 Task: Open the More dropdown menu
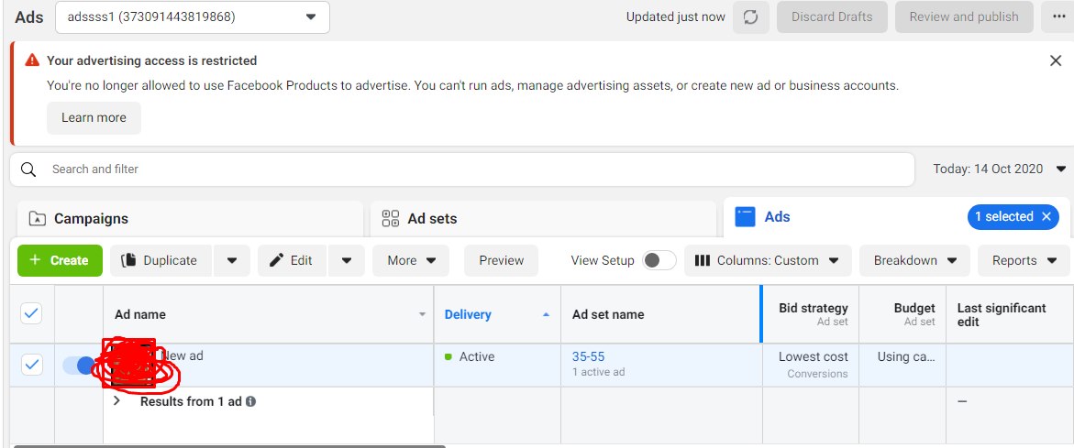[x=411, y=260]
